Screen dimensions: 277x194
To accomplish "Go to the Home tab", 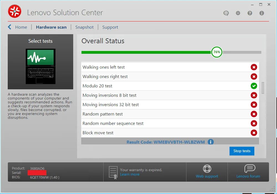I will 21,27.
